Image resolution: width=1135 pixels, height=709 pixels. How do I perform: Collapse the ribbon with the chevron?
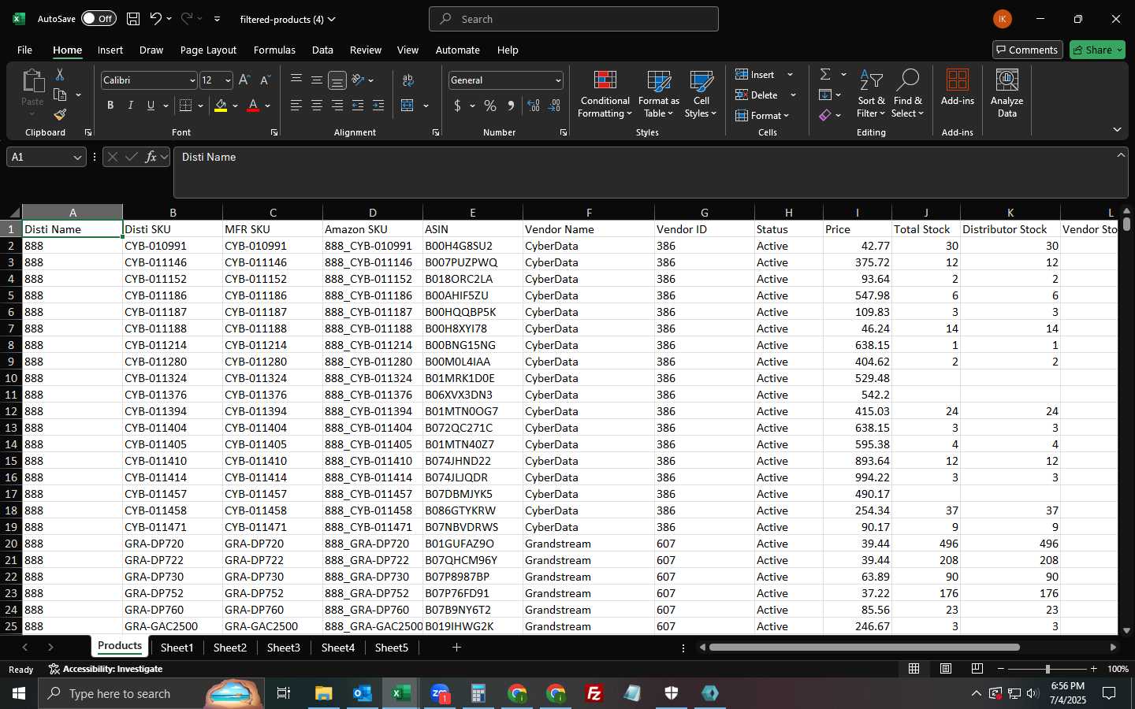1117,129
